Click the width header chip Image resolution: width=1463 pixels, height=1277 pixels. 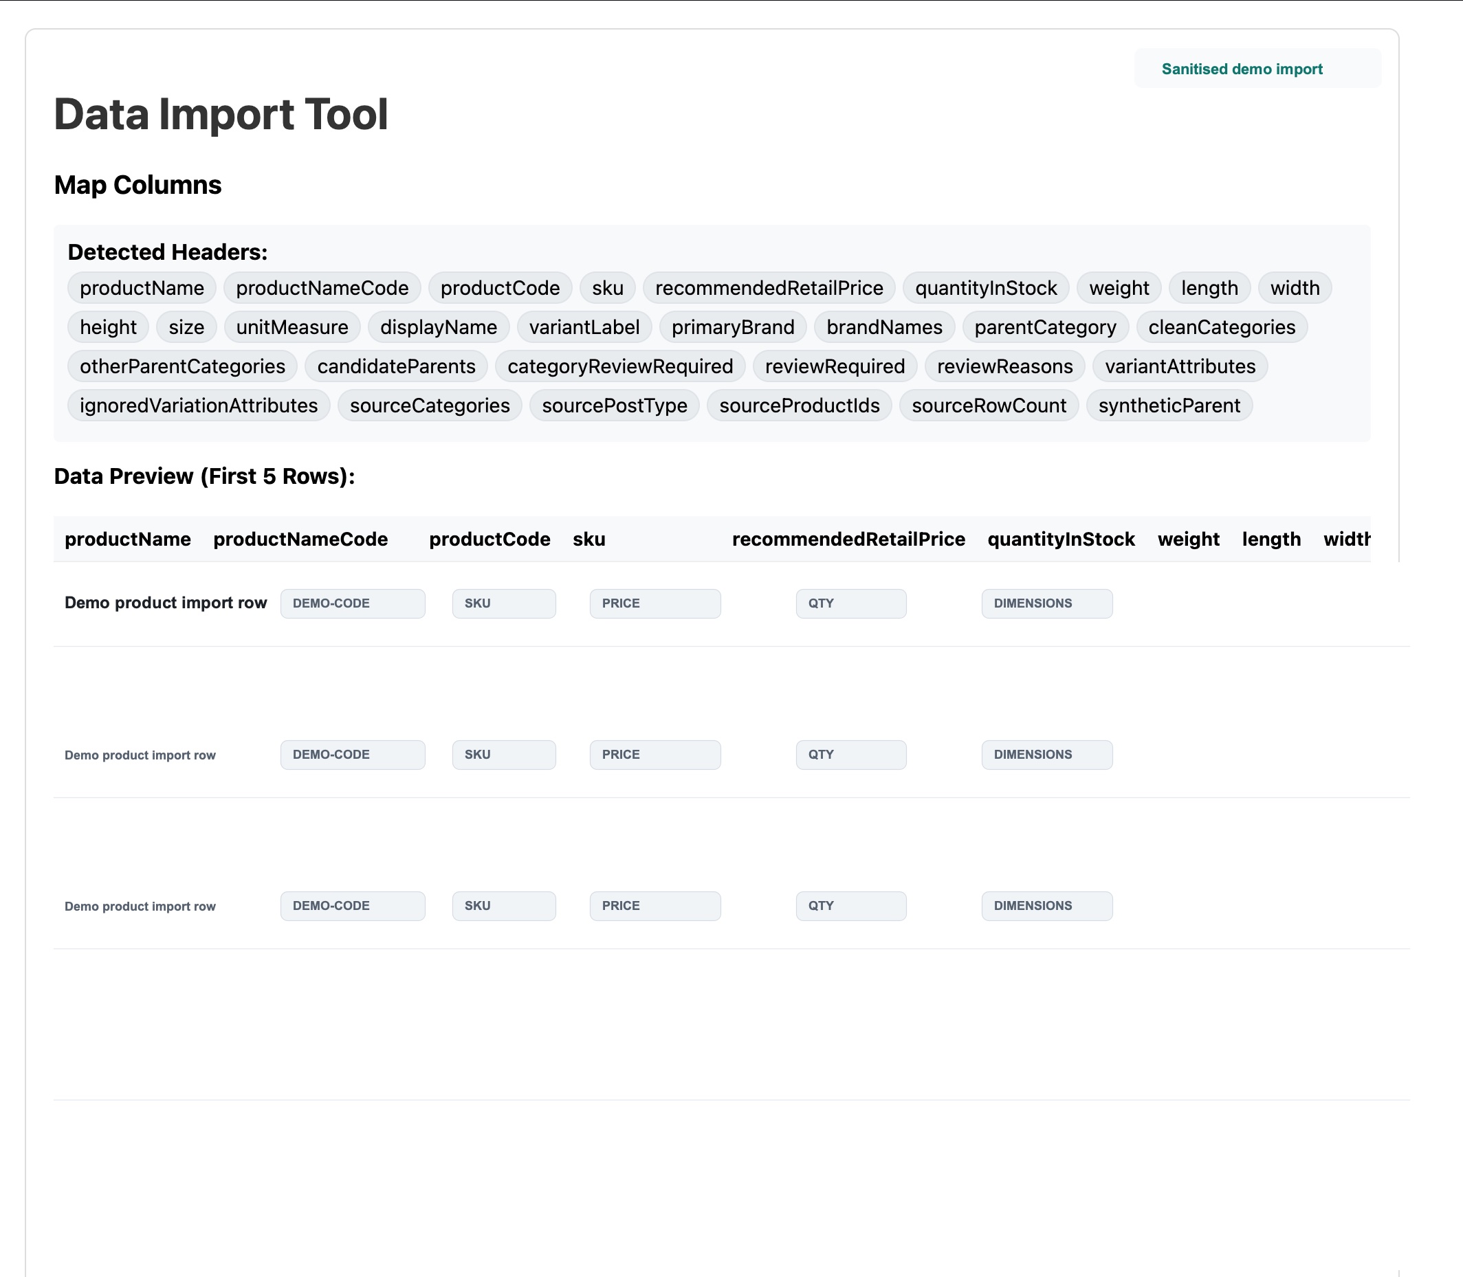tap(1295, 288)
